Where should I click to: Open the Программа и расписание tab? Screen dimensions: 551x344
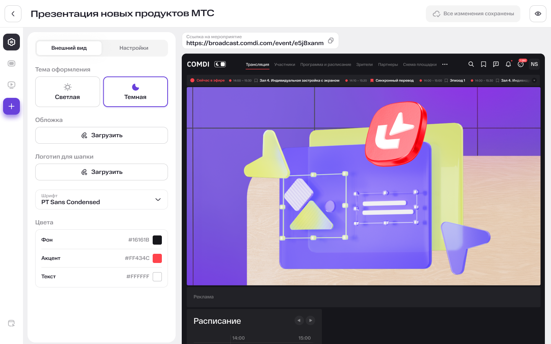point(326,65)
